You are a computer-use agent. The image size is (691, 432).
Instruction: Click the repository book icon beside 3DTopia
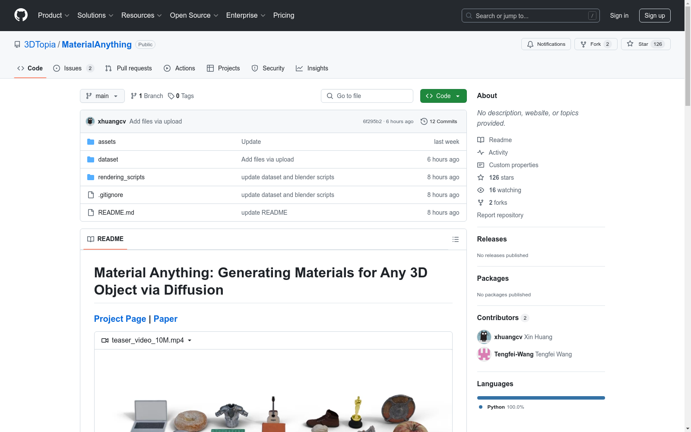point(17,44)
